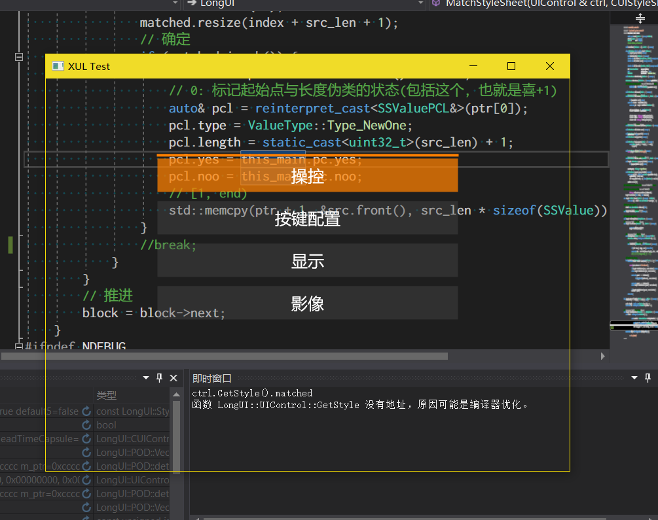Refresh the eadTimeCapsule= row value
This screenshot has height=520, width=658.
pyautogui.click(x=86, y=439)
